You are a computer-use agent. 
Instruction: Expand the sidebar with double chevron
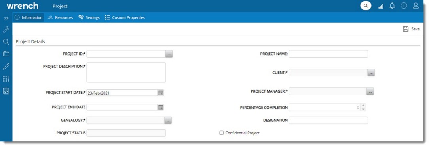click(6, 18)
